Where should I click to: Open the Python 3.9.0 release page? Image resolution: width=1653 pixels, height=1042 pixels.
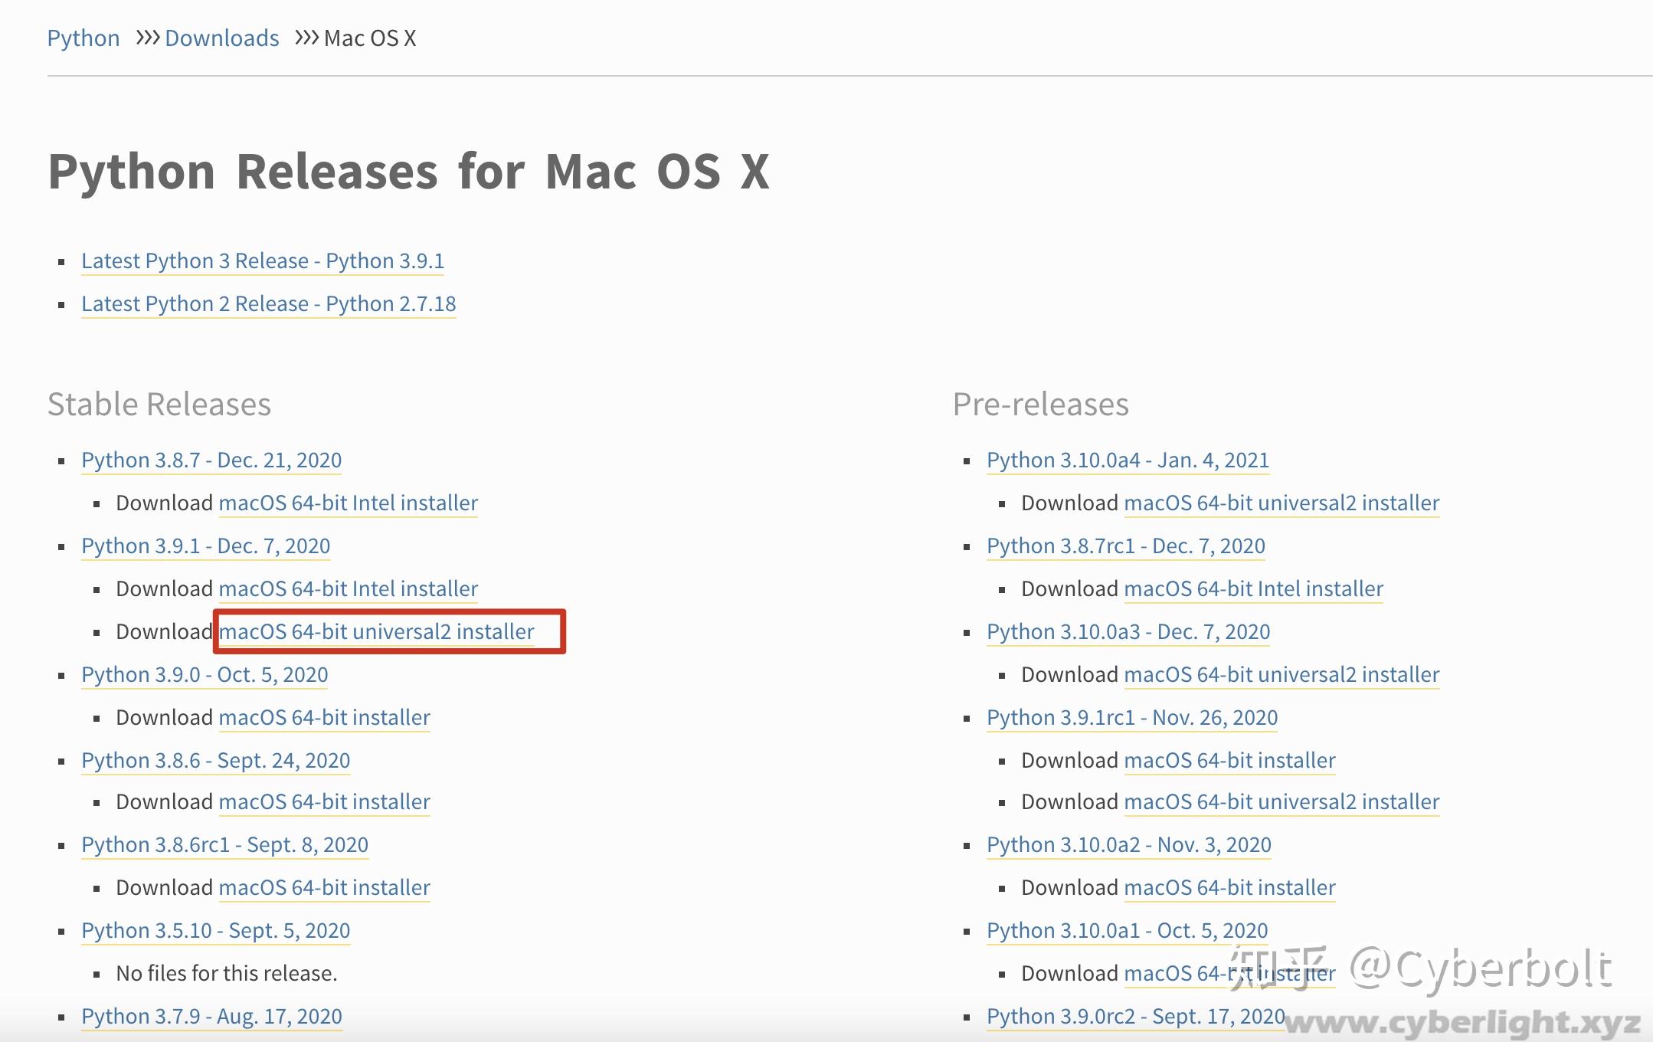click(204, 674)
